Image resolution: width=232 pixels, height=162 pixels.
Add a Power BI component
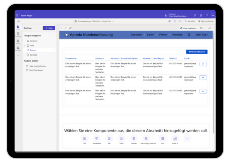pos(174,138)
